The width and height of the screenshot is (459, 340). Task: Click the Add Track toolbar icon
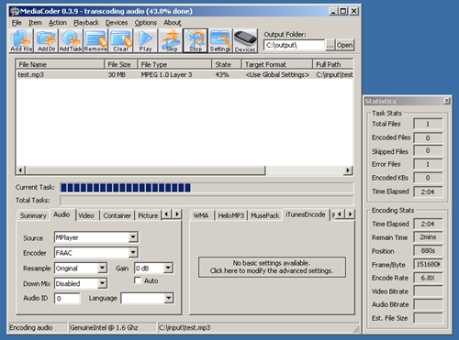coord(71,41)
